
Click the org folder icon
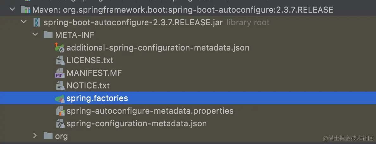coord(48,136)
